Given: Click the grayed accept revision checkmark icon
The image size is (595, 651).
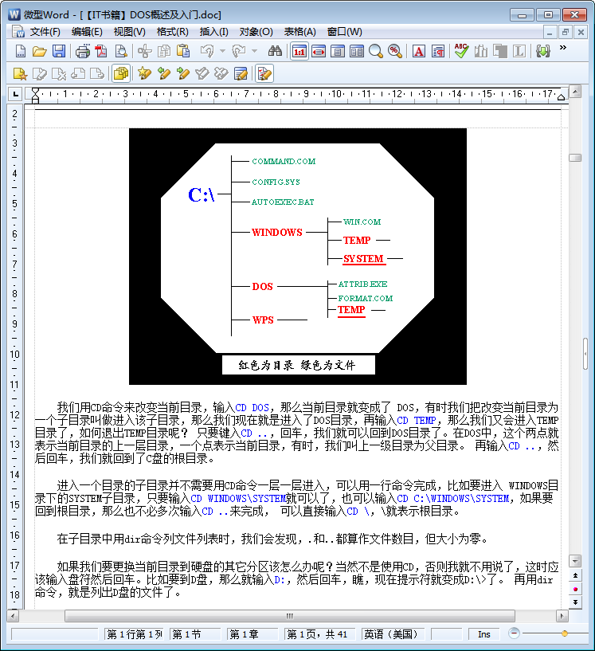Looking at the screenshot, I should tap(202, 74).
